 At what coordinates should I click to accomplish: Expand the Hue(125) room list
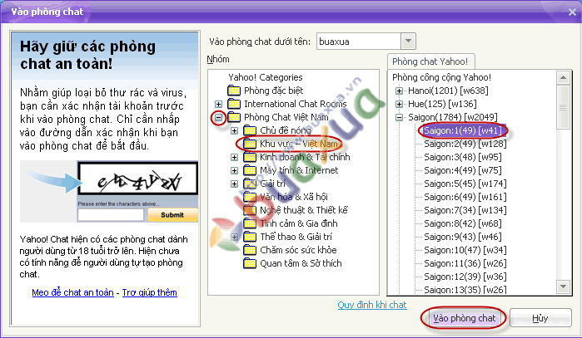[x=399, y=104]
